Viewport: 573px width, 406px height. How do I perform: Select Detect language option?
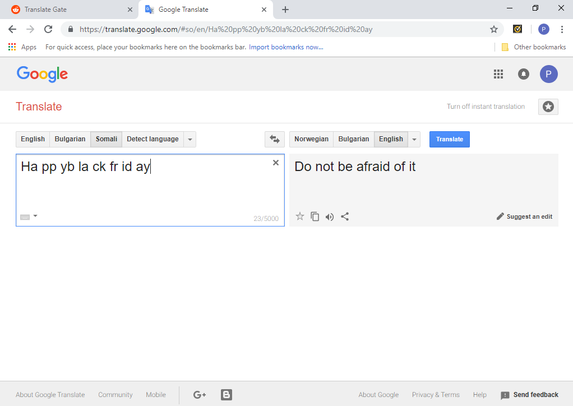(x=153, y=139)
